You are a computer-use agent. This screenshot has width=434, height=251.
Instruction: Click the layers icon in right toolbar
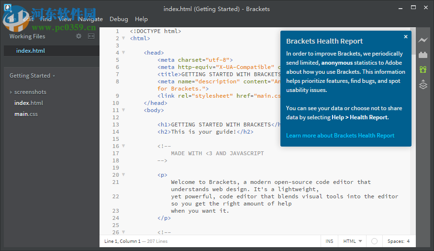423,85
